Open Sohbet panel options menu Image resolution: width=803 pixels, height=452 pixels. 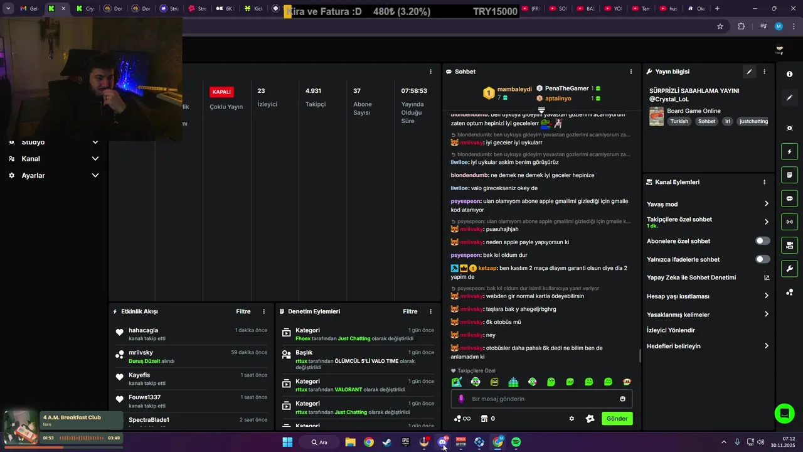pos(631,72)
